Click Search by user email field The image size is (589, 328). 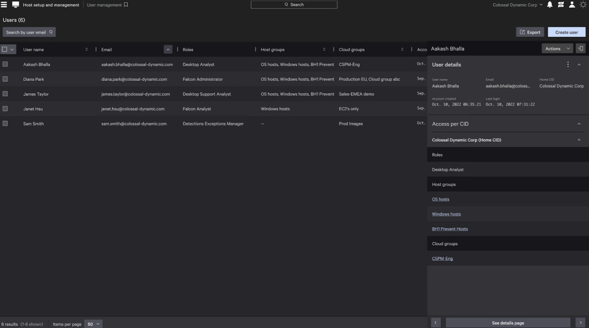click(29, 32)
